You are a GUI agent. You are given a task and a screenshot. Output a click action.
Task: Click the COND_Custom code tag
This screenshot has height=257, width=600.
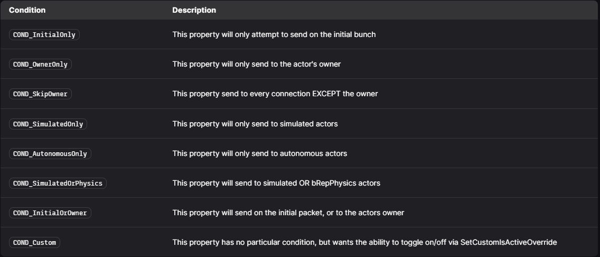coord(34,242)
